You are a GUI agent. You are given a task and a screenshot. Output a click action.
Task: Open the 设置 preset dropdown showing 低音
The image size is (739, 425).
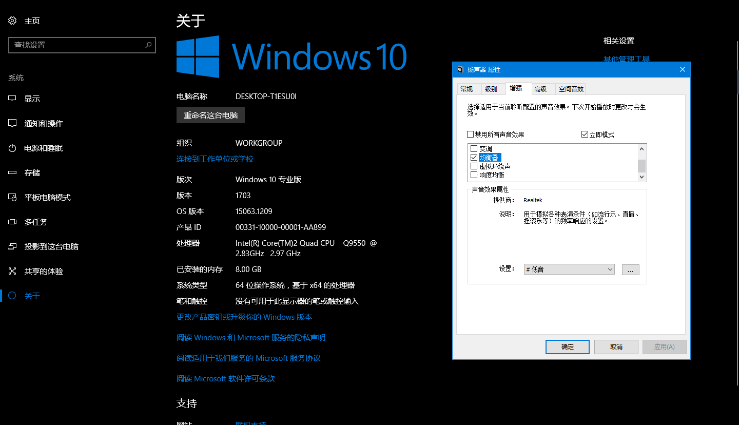(569, 269)
